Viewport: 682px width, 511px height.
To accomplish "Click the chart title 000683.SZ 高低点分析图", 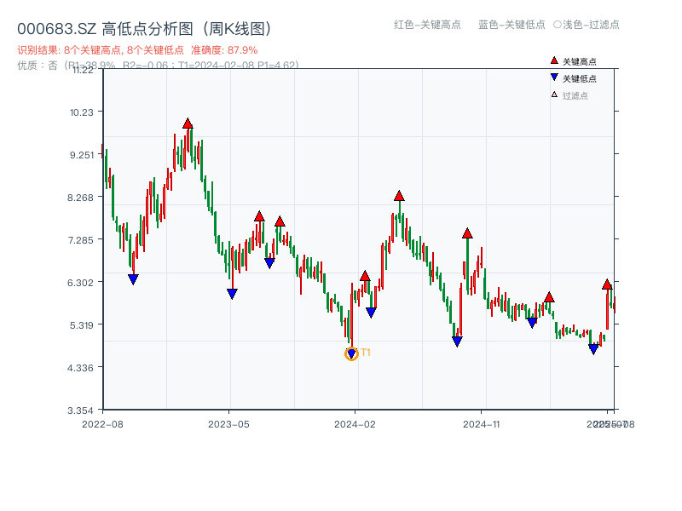I will (x=144, y=29).
